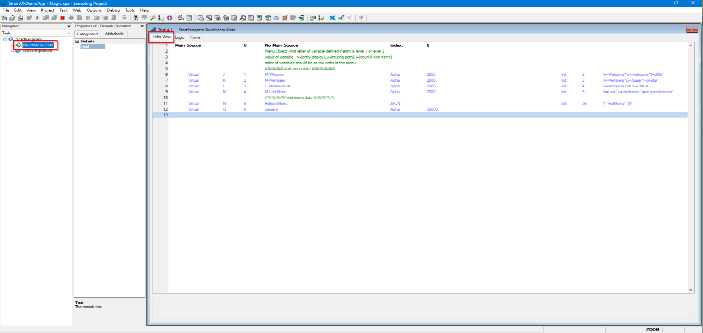Pause the debugger using the pause icon
703x333 pixels.
(88, 18)
